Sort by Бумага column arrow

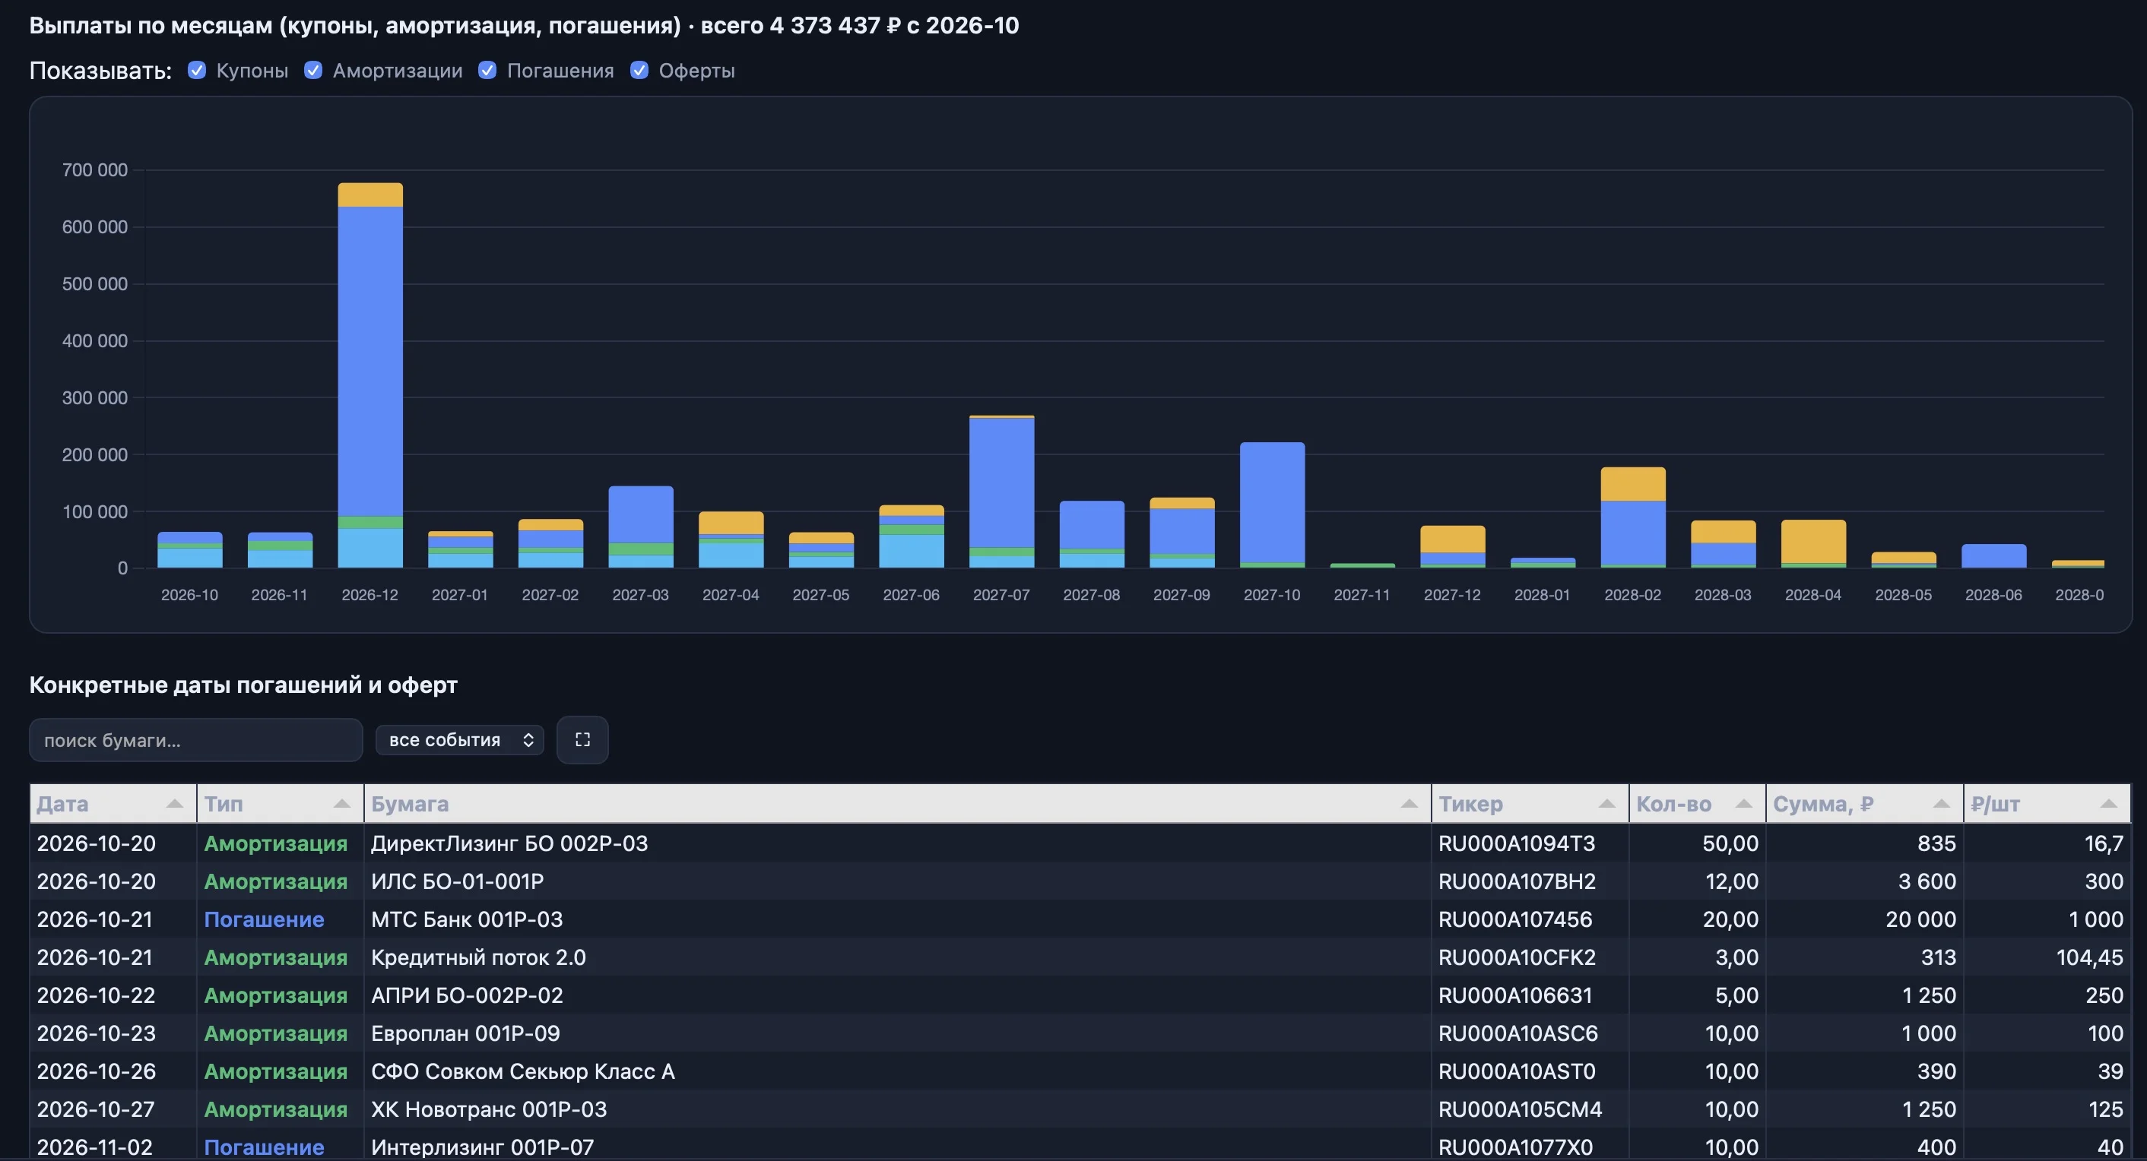click(1410, 804)
